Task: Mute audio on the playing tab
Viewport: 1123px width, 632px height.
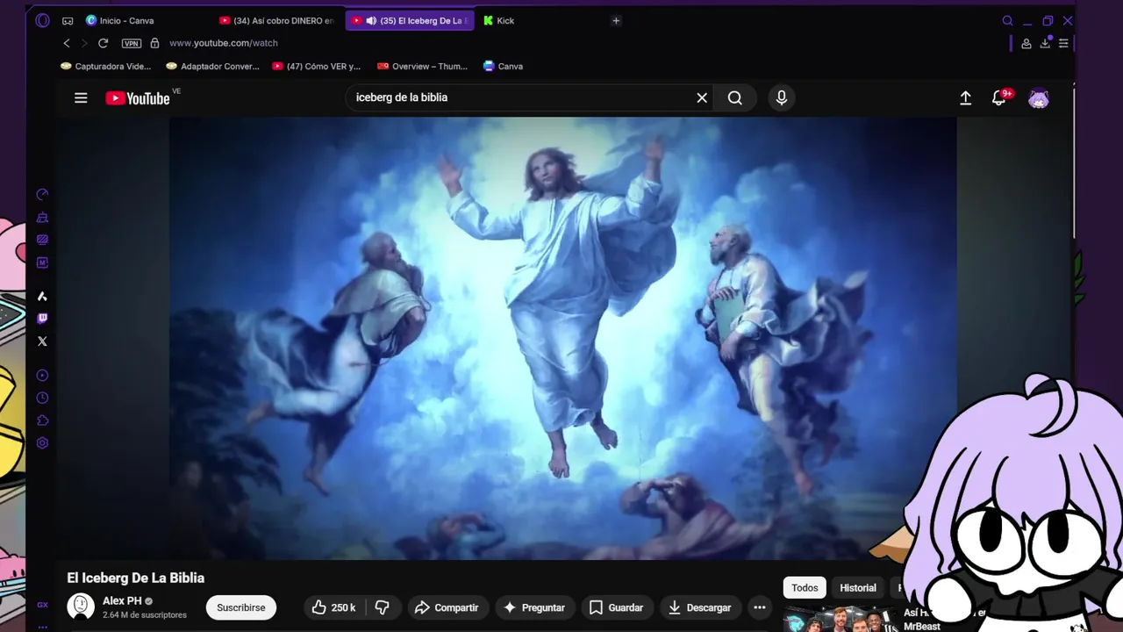Action: click(371, 20)
